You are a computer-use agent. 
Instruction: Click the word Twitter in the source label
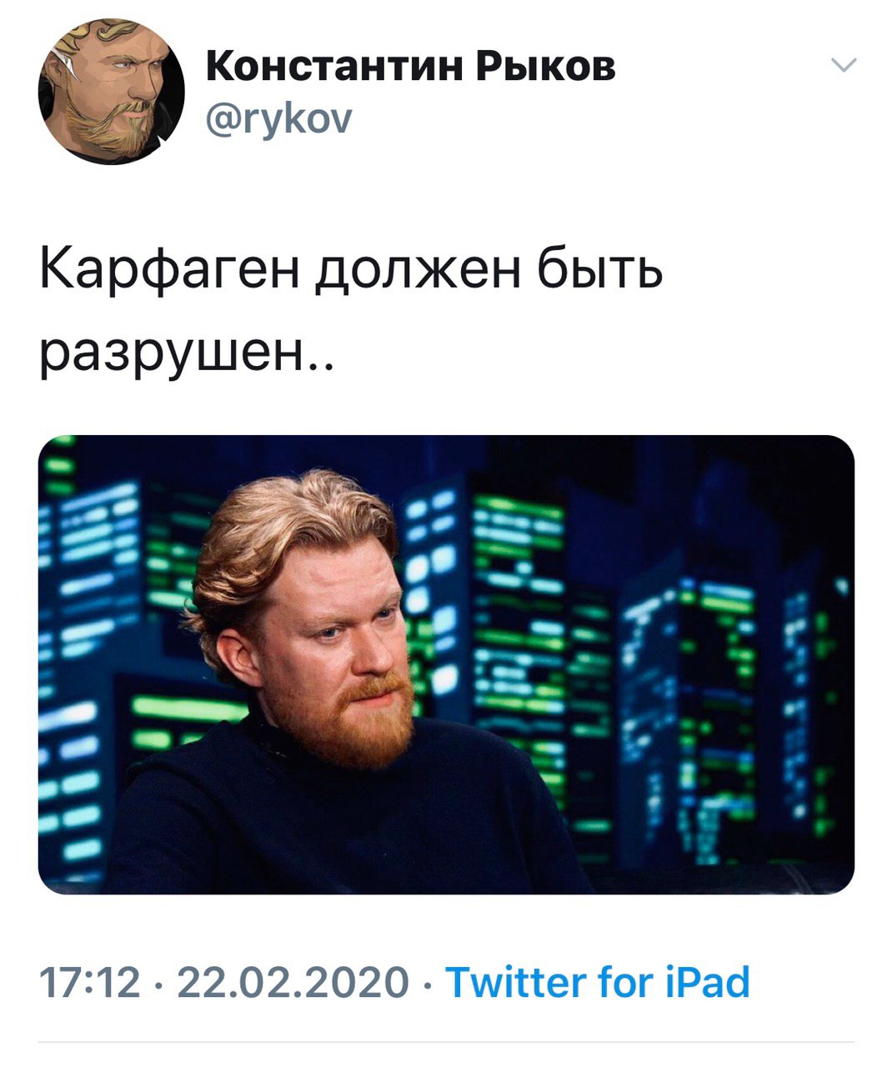coord(516,982)
